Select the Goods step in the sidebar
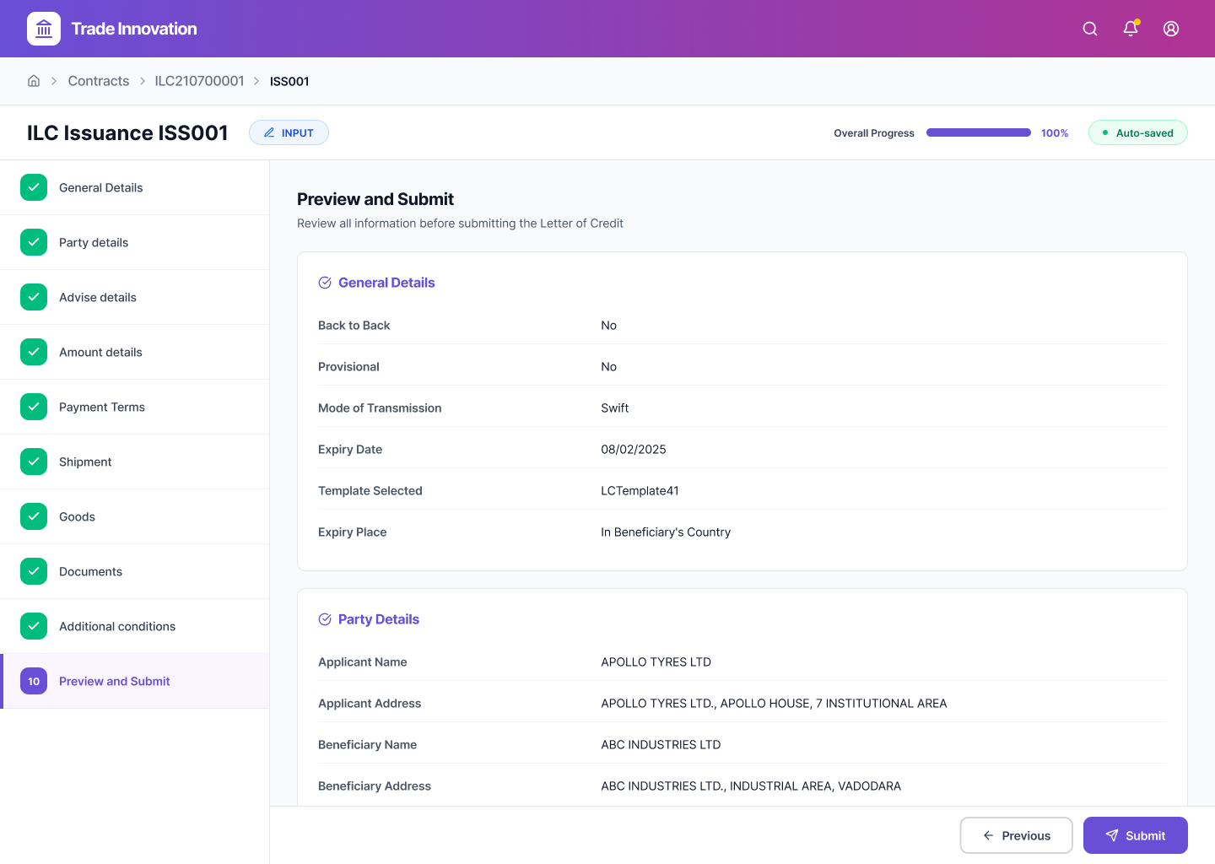This screenshot has height=864, width=1215. 77,516
